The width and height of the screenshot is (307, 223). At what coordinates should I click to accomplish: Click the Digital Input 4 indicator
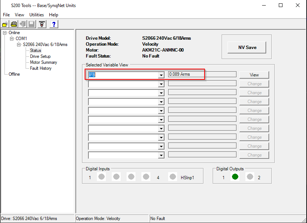tap(146, 177)
